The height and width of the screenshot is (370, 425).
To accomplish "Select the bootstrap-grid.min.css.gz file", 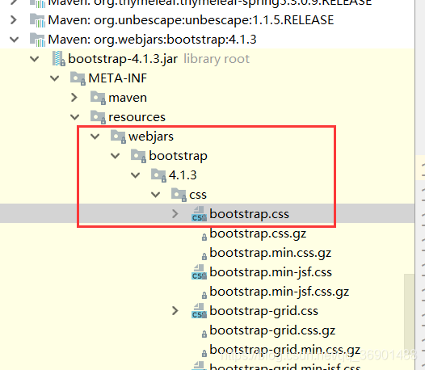I will 285,350.
